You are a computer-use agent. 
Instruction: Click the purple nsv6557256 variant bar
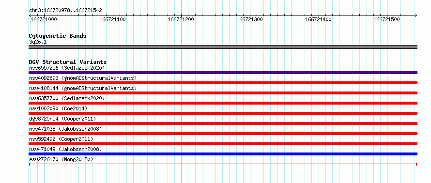(223, 73)
